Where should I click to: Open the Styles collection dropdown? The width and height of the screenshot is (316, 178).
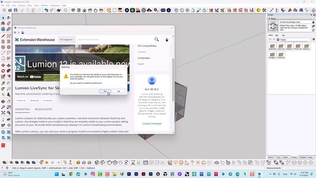[x=295, y=40]
